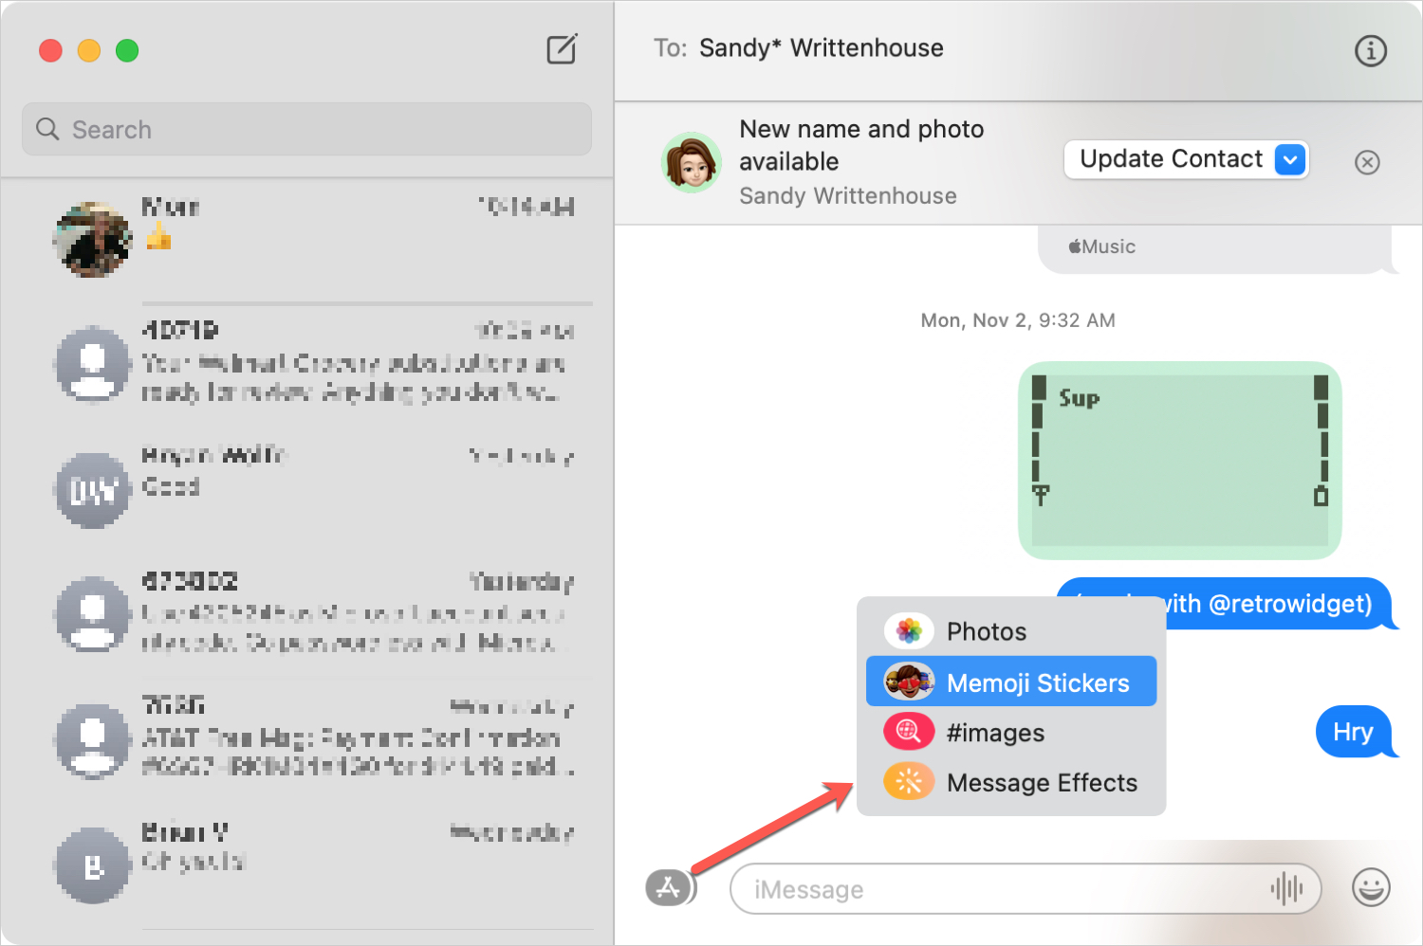This screenshot has width=1423, height=946.
Task: Choose Memoji Stickers menu label
Action: point(1038,682)
